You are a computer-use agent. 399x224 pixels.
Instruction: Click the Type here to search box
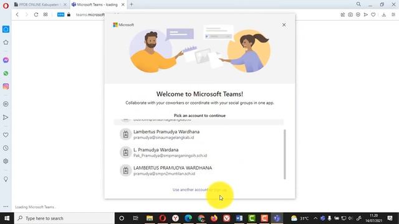(x=64, y=218)
